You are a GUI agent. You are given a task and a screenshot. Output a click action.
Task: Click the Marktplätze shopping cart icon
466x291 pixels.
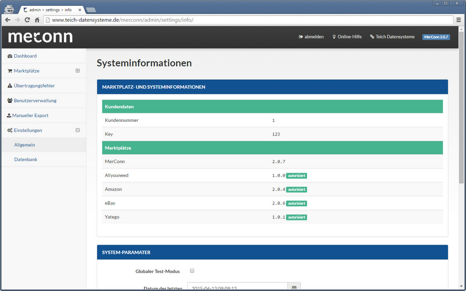pos(10,71)
